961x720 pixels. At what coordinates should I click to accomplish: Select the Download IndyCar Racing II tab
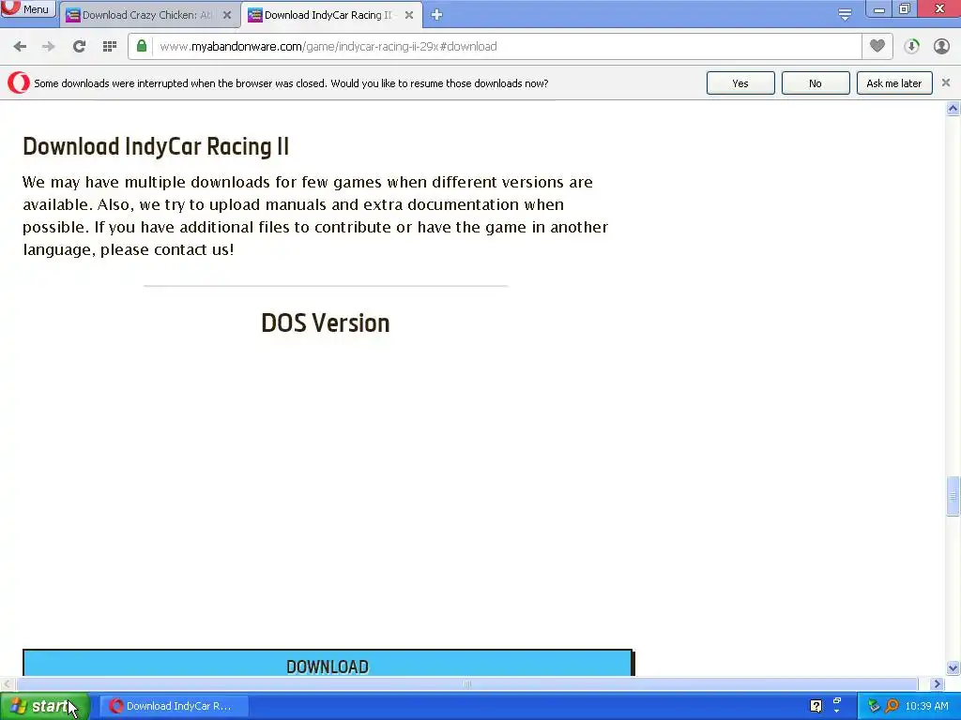pyautogui.click(x=331, y=15)
